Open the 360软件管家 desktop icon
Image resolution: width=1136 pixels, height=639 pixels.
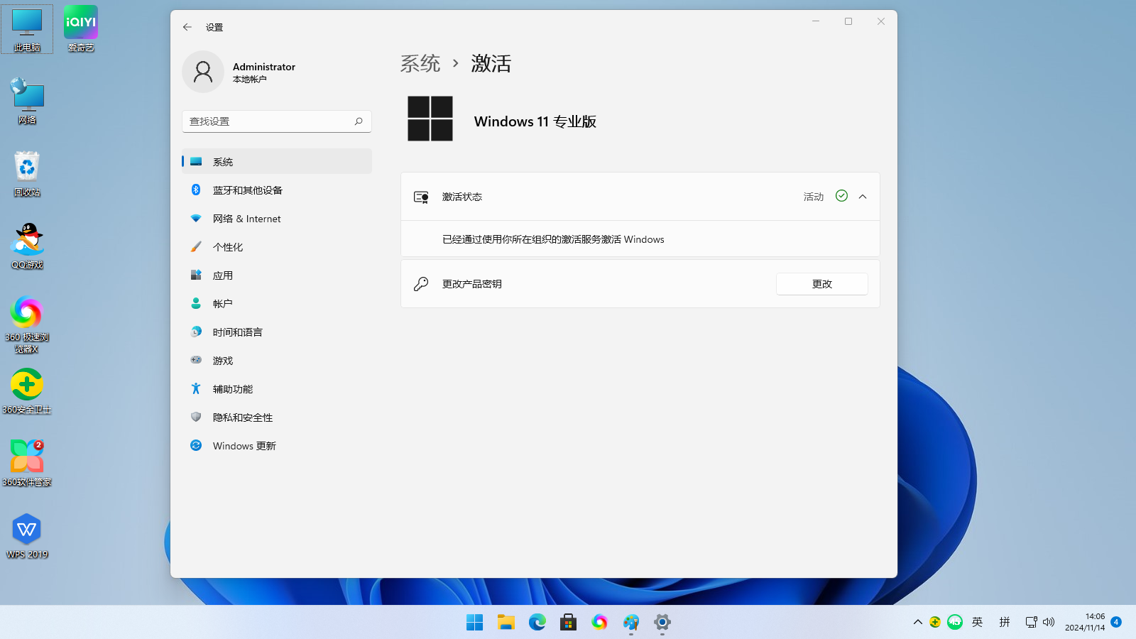click(27, 463)
